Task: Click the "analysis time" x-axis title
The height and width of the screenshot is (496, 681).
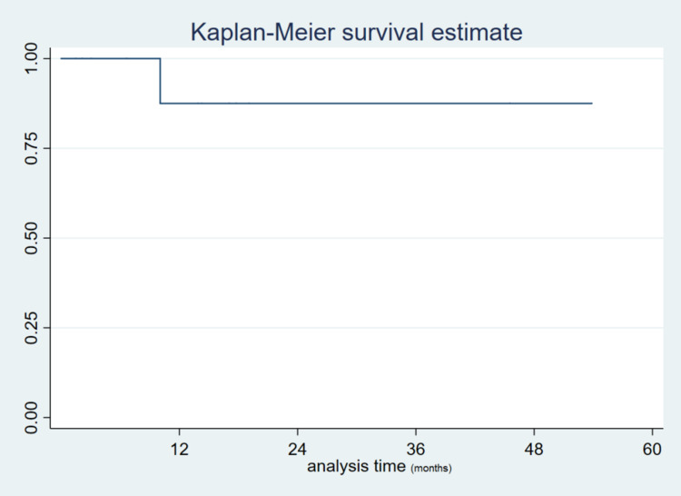Action: [x=357, y=467]
